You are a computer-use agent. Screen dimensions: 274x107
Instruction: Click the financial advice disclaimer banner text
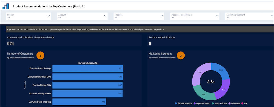tap(86, 30)
